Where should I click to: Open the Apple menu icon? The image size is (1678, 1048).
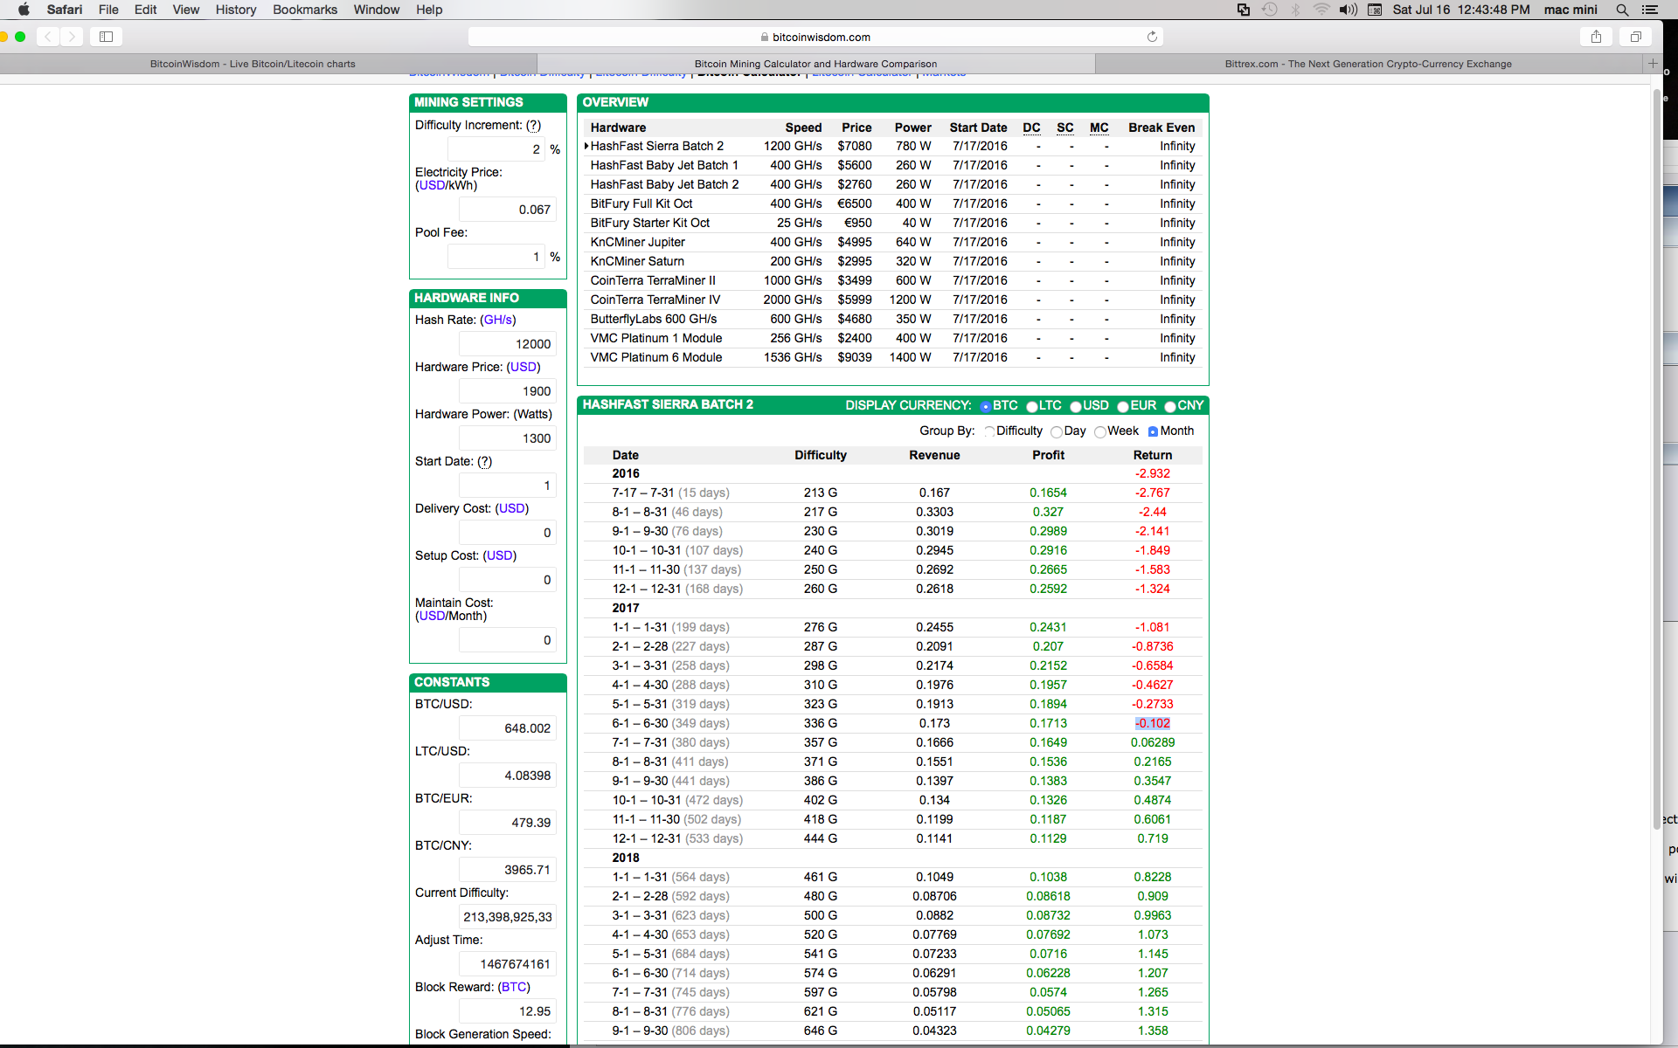(x=24, y=10)
